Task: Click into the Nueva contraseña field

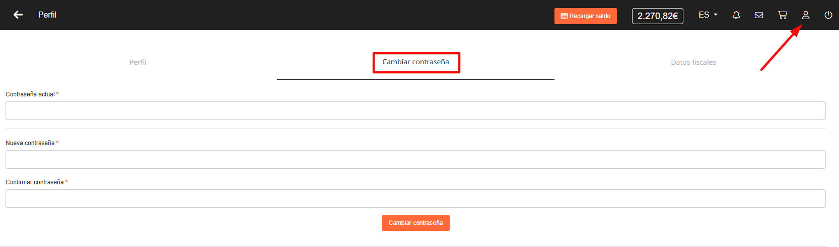Action: tap(415, 160)
